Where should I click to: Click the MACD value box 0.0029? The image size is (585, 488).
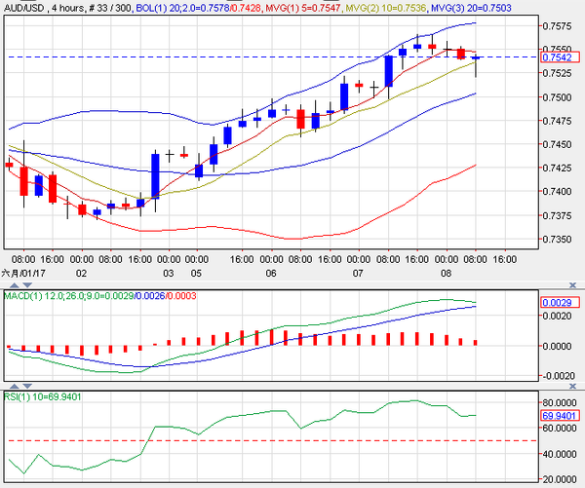point(555,304)
